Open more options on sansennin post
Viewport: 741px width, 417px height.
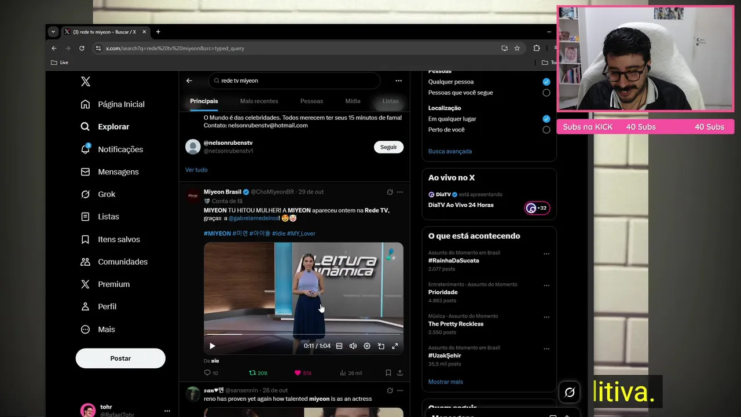(399, 390)
